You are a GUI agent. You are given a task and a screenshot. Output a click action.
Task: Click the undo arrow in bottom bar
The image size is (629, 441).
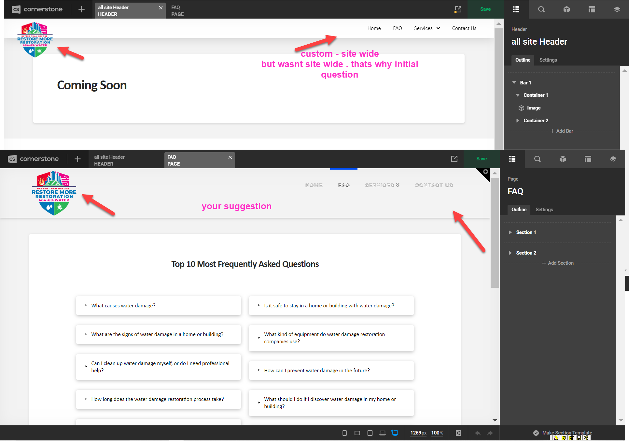(x=478, y=433)
